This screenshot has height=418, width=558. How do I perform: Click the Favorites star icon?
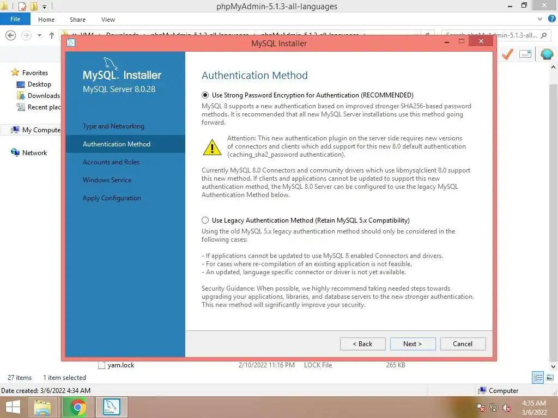coord(15,72)
